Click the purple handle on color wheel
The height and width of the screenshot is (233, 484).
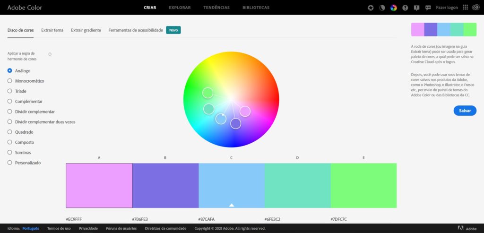coord(236,123)
